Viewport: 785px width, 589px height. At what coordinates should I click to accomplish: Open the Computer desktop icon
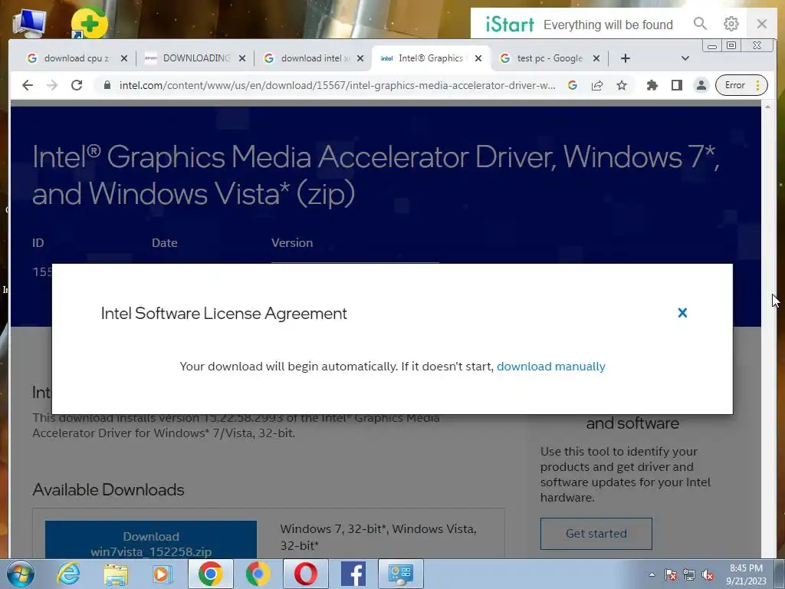point(30,23)
